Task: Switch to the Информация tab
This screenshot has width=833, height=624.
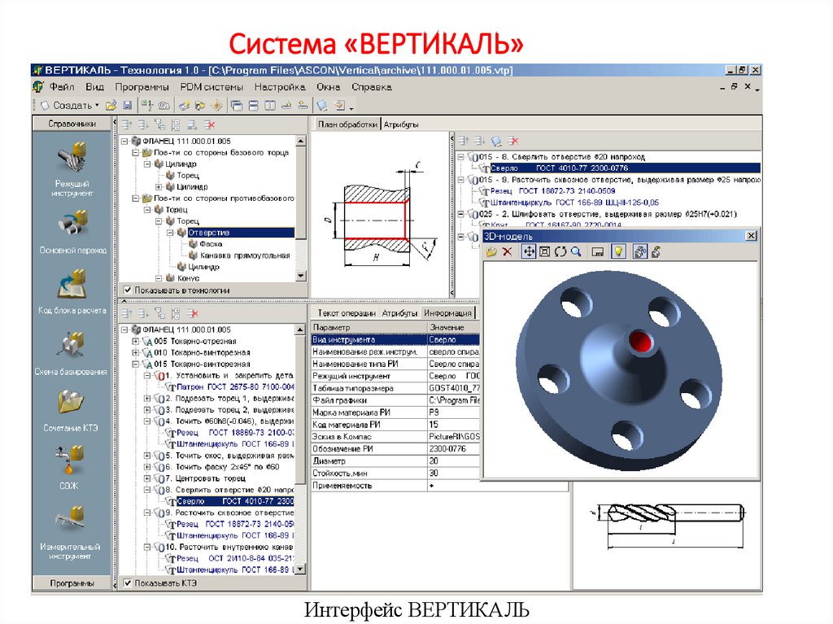Action: click(x=447, y=313)
